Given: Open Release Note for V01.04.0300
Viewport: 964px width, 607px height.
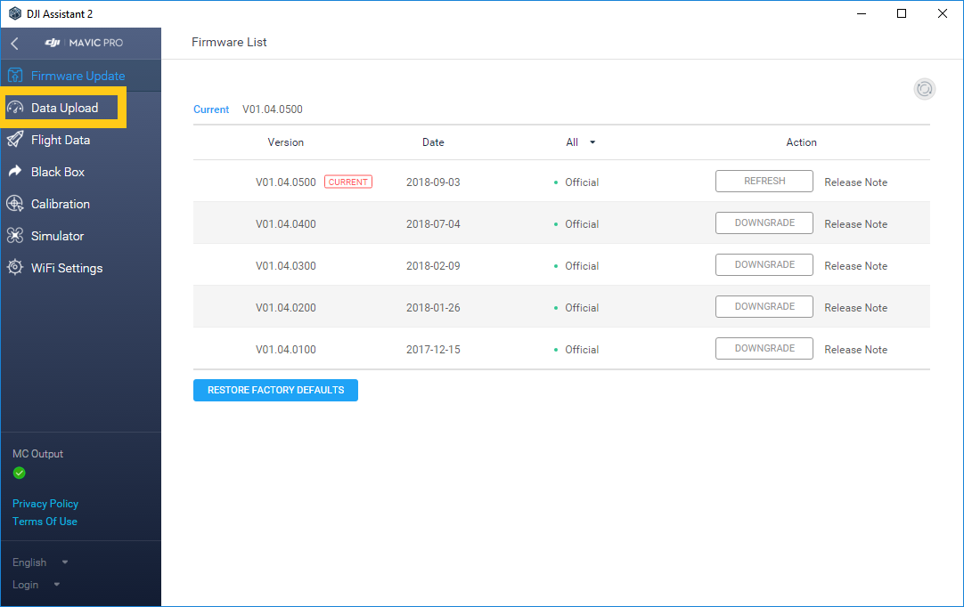Looking at the screenshot, I should [856, 265].
